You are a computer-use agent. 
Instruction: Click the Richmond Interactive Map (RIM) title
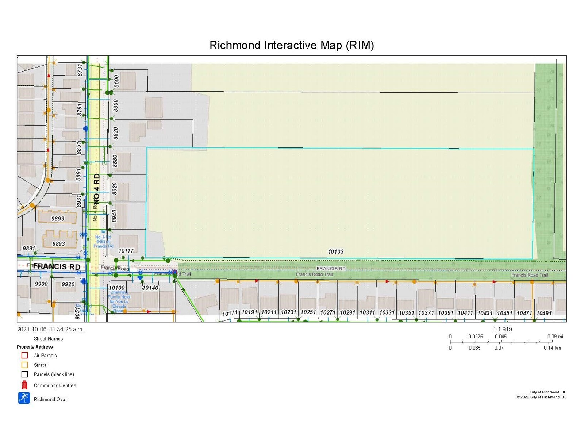click(292, 45)
